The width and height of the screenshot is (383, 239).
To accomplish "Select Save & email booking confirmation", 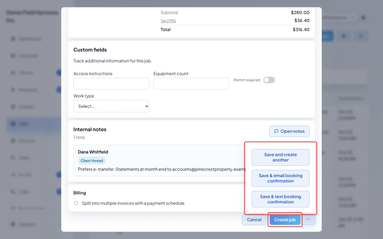I will point(281,178).
